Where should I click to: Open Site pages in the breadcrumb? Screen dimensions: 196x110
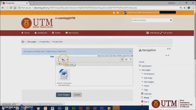click(32, 42)
